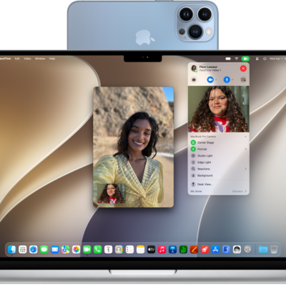
Task: Open Music from the Dock
Action: point(162,250)
